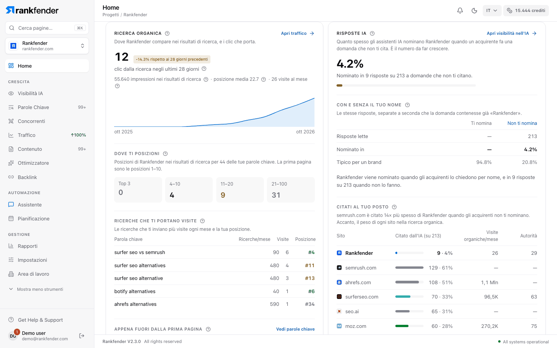The height and width of the screenshot is (348, 557).
Task: Open Concorrenti sidebar icon
Action: pos(11,121)
